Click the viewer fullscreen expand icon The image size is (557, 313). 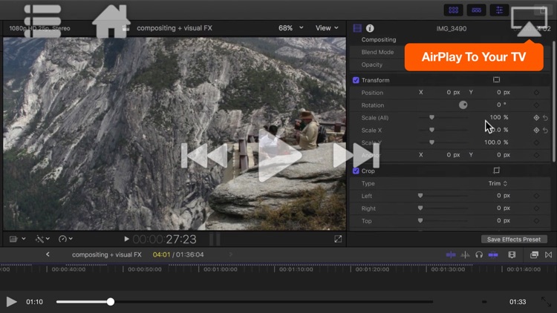(x=338, y=239)
